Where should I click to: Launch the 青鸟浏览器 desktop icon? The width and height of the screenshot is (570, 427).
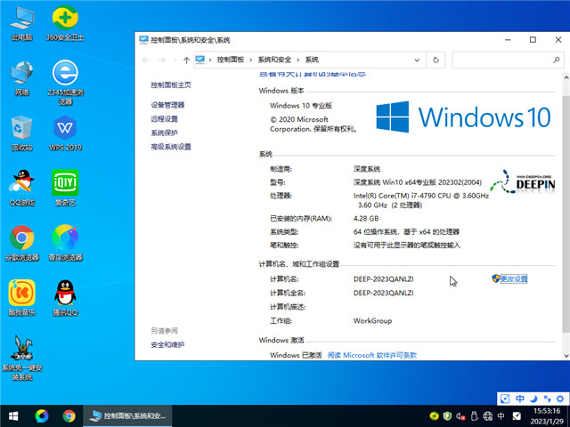[x=65, y=243]
